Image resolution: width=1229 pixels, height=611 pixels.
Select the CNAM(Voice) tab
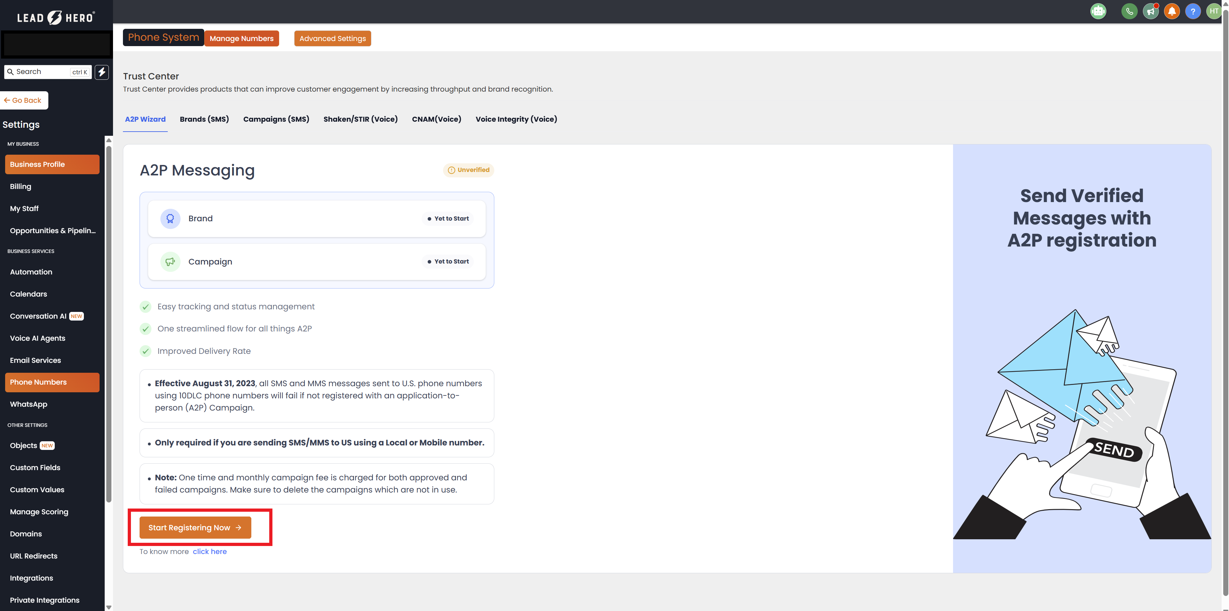[x=436, y=119]
